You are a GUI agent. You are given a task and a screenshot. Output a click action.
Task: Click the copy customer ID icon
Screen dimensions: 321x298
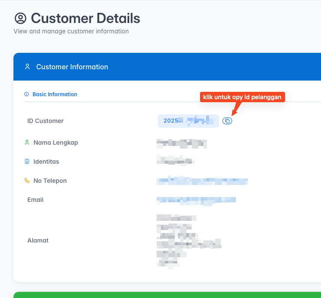click(227, 121)
